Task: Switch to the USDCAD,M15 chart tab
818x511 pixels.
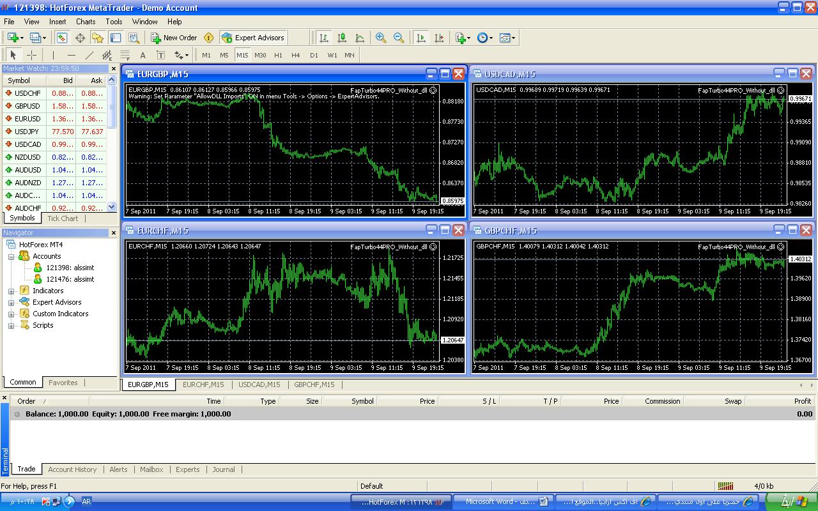Action: pos(259,385)
